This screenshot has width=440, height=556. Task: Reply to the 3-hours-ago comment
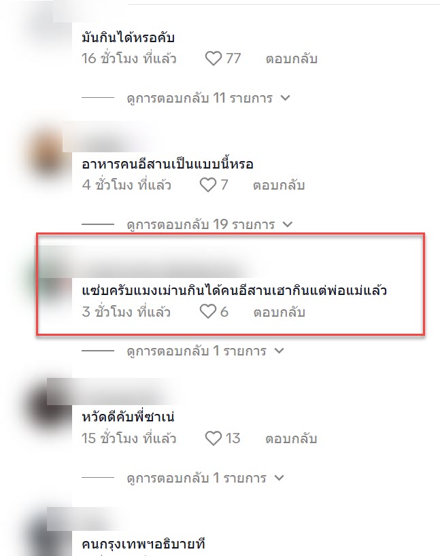click(x=280, y=312)
